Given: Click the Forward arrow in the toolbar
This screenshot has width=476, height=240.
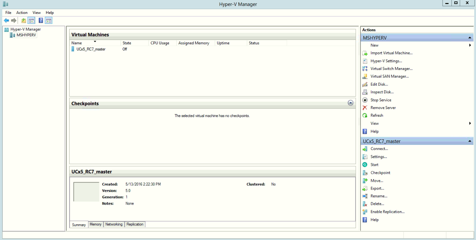Looking at the screenshot, I should (x=14, y=20).
